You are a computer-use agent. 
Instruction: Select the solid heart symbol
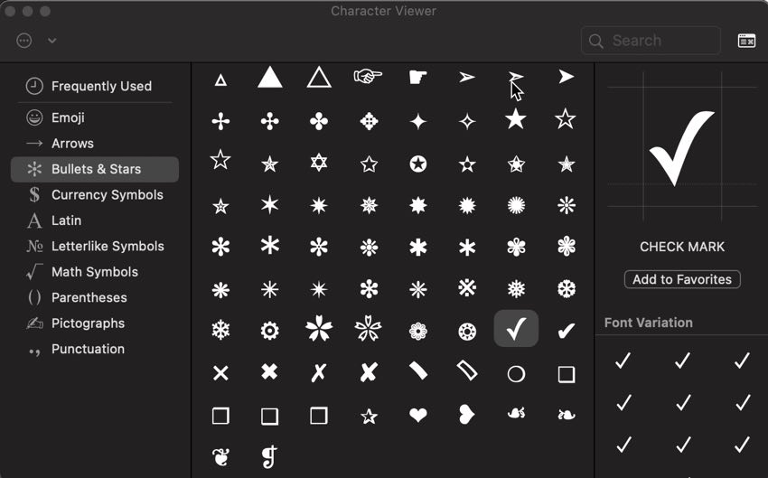pos(417,415)
